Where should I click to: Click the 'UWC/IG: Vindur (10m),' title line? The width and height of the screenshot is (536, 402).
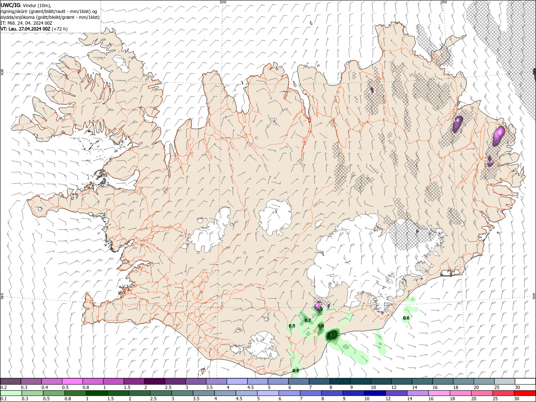26,5
